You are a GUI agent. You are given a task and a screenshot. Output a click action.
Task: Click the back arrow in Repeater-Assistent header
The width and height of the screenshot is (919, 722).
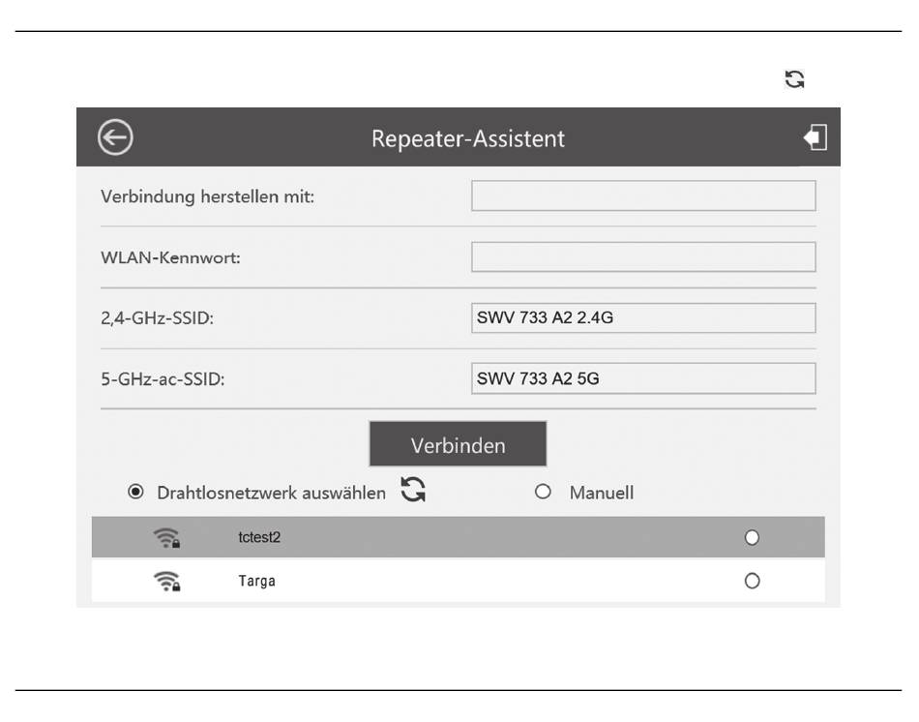click(115, 137)
